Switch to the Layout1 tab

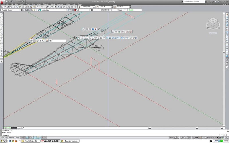coord(20,128)
